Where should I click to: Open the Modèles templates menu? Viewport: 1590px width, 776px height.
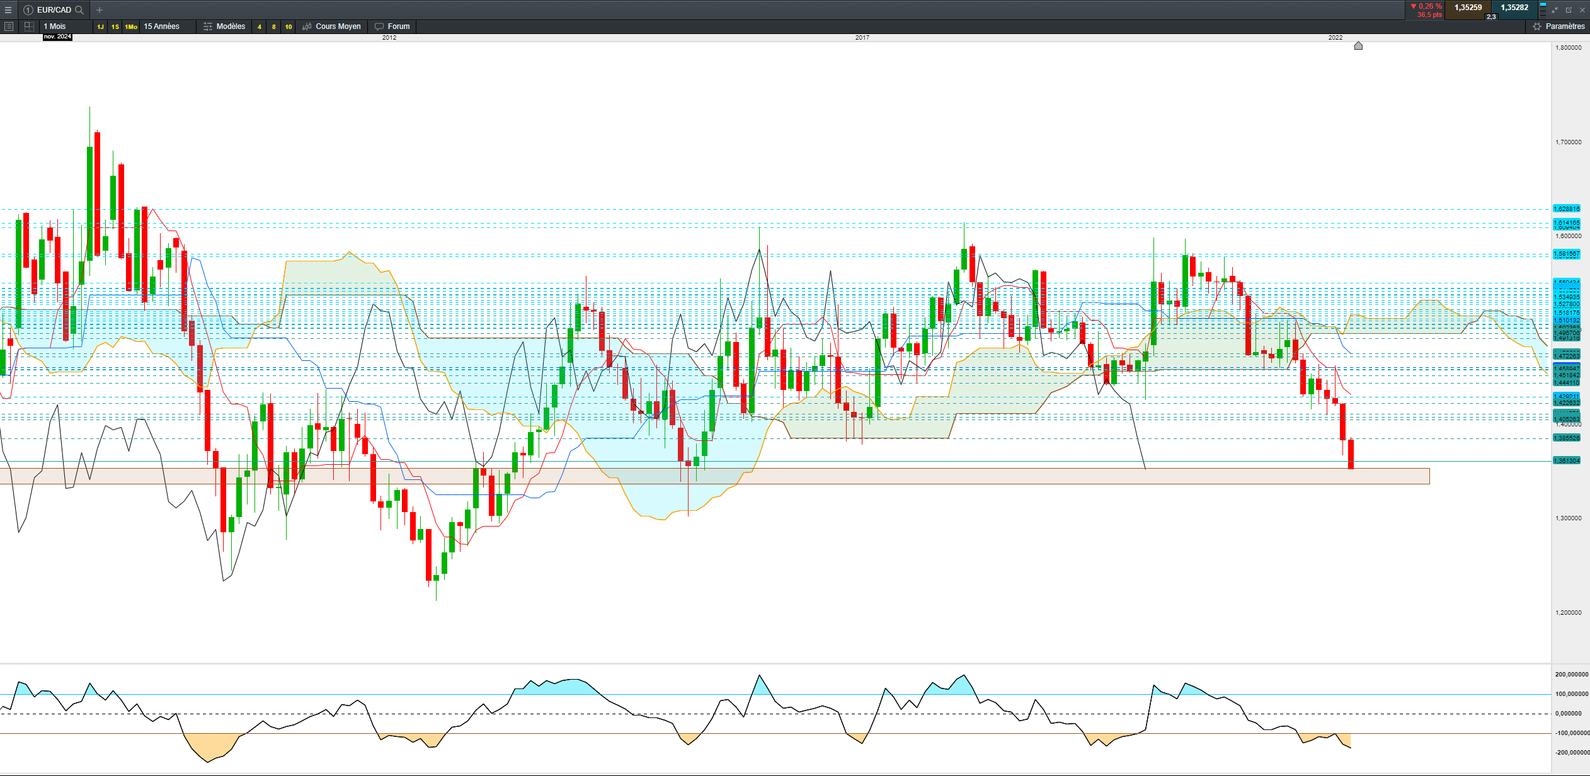[x=224, y=26]
